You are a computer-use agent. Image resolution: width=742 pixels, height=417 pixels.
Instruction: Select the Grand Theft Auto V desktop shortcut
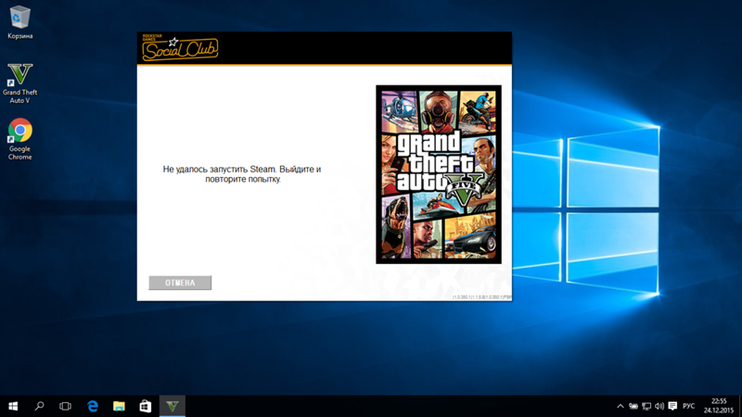click(19, 83)
